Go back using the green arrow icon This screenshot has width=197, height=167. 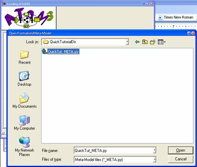pos(137,42)
